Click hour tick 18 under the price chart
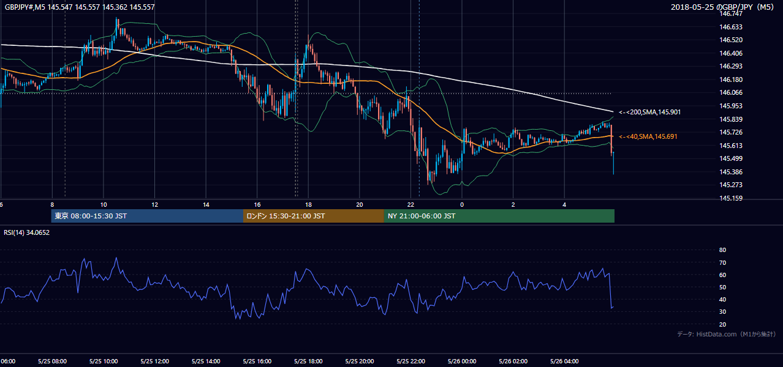Viewport: 783px width, 367px height. pos(308,204)
